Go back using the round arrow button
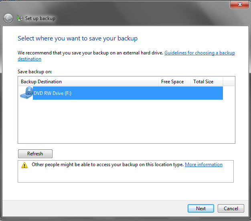 coord(8,18)
